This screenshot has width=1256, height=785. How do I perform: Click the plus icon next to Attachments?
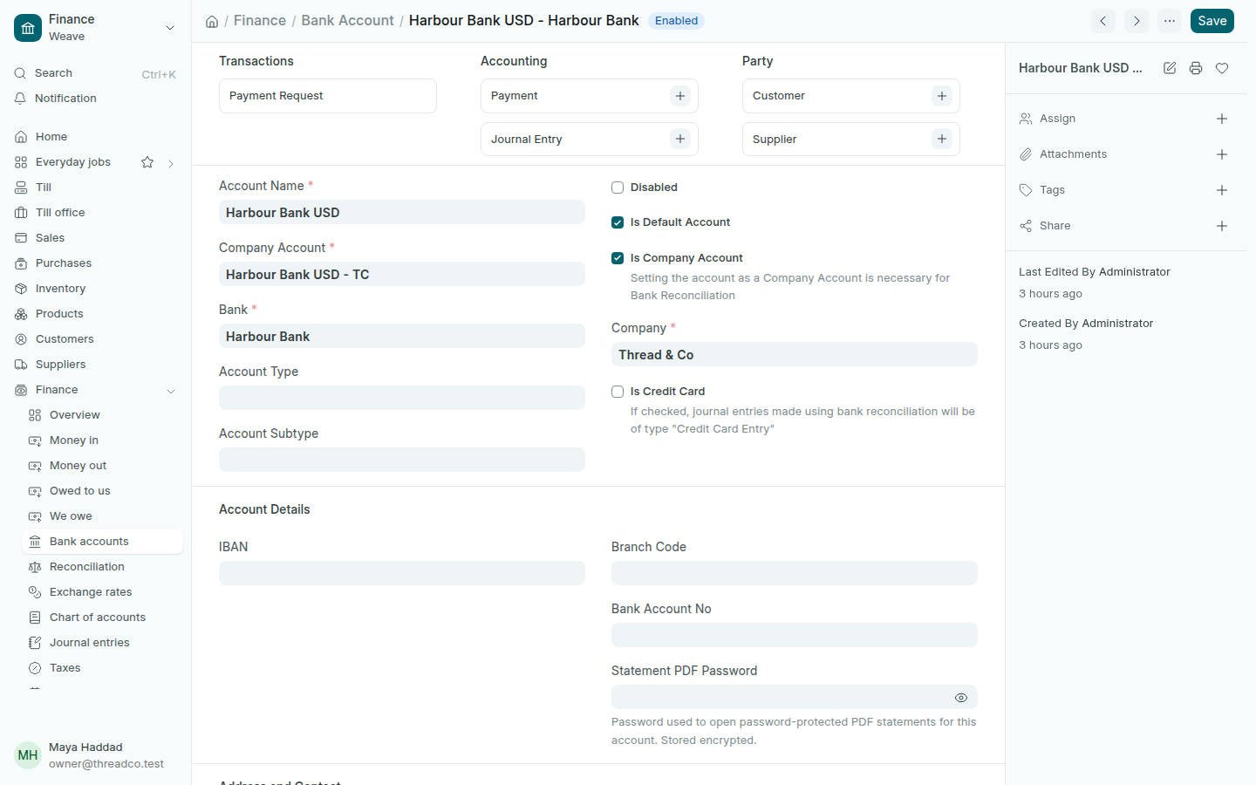[1222, 154]
